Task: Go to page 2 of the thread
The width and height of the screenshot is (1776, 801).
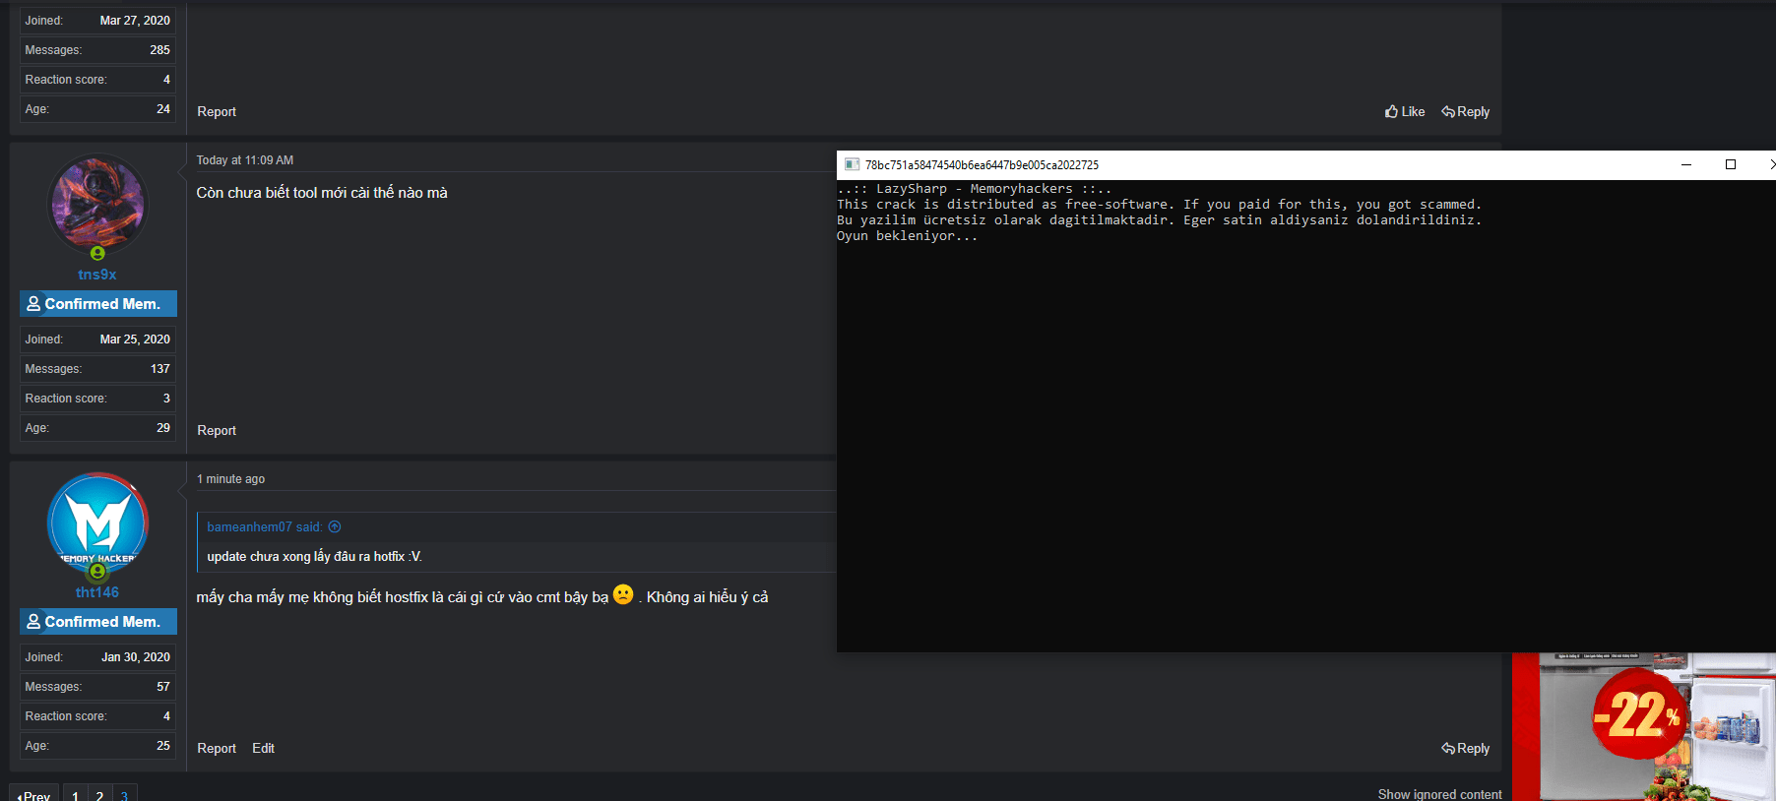Action: click(x=99, y=795)
